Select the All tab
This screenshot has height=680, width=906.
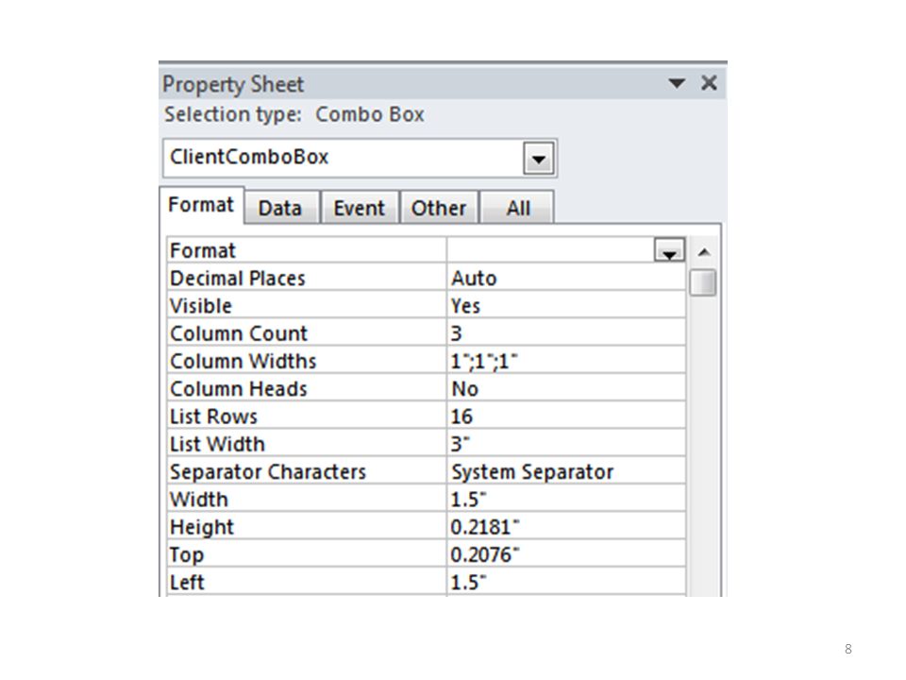pos(518,208)
